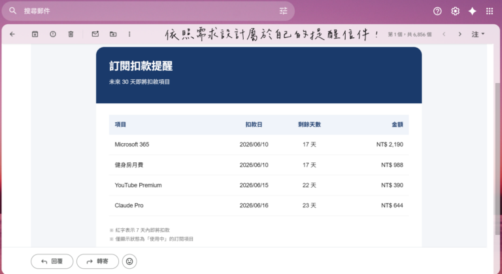This screenshot has width=502, height=274.
Task: Click the YouTube Premium date 2026/06/15
Action: [x=254, y=185]
